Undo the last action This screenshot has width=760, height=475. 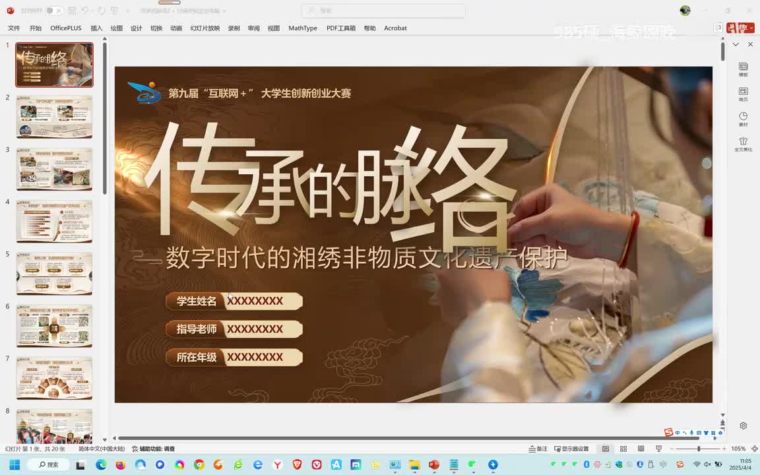(85, 10)
